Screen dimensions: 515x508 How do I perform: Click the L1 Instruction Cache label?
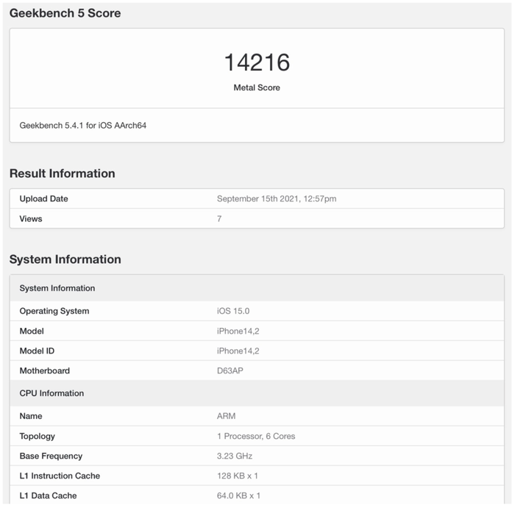[x=60, y=476]
